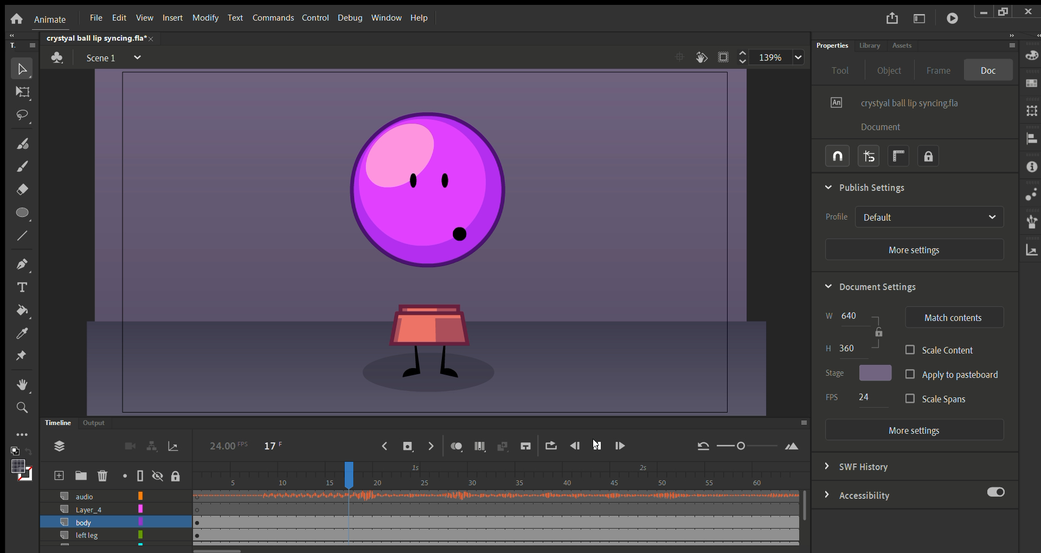Open the workspace switcher icon
Screen dimensions: 1041x553
coord(920,18)
